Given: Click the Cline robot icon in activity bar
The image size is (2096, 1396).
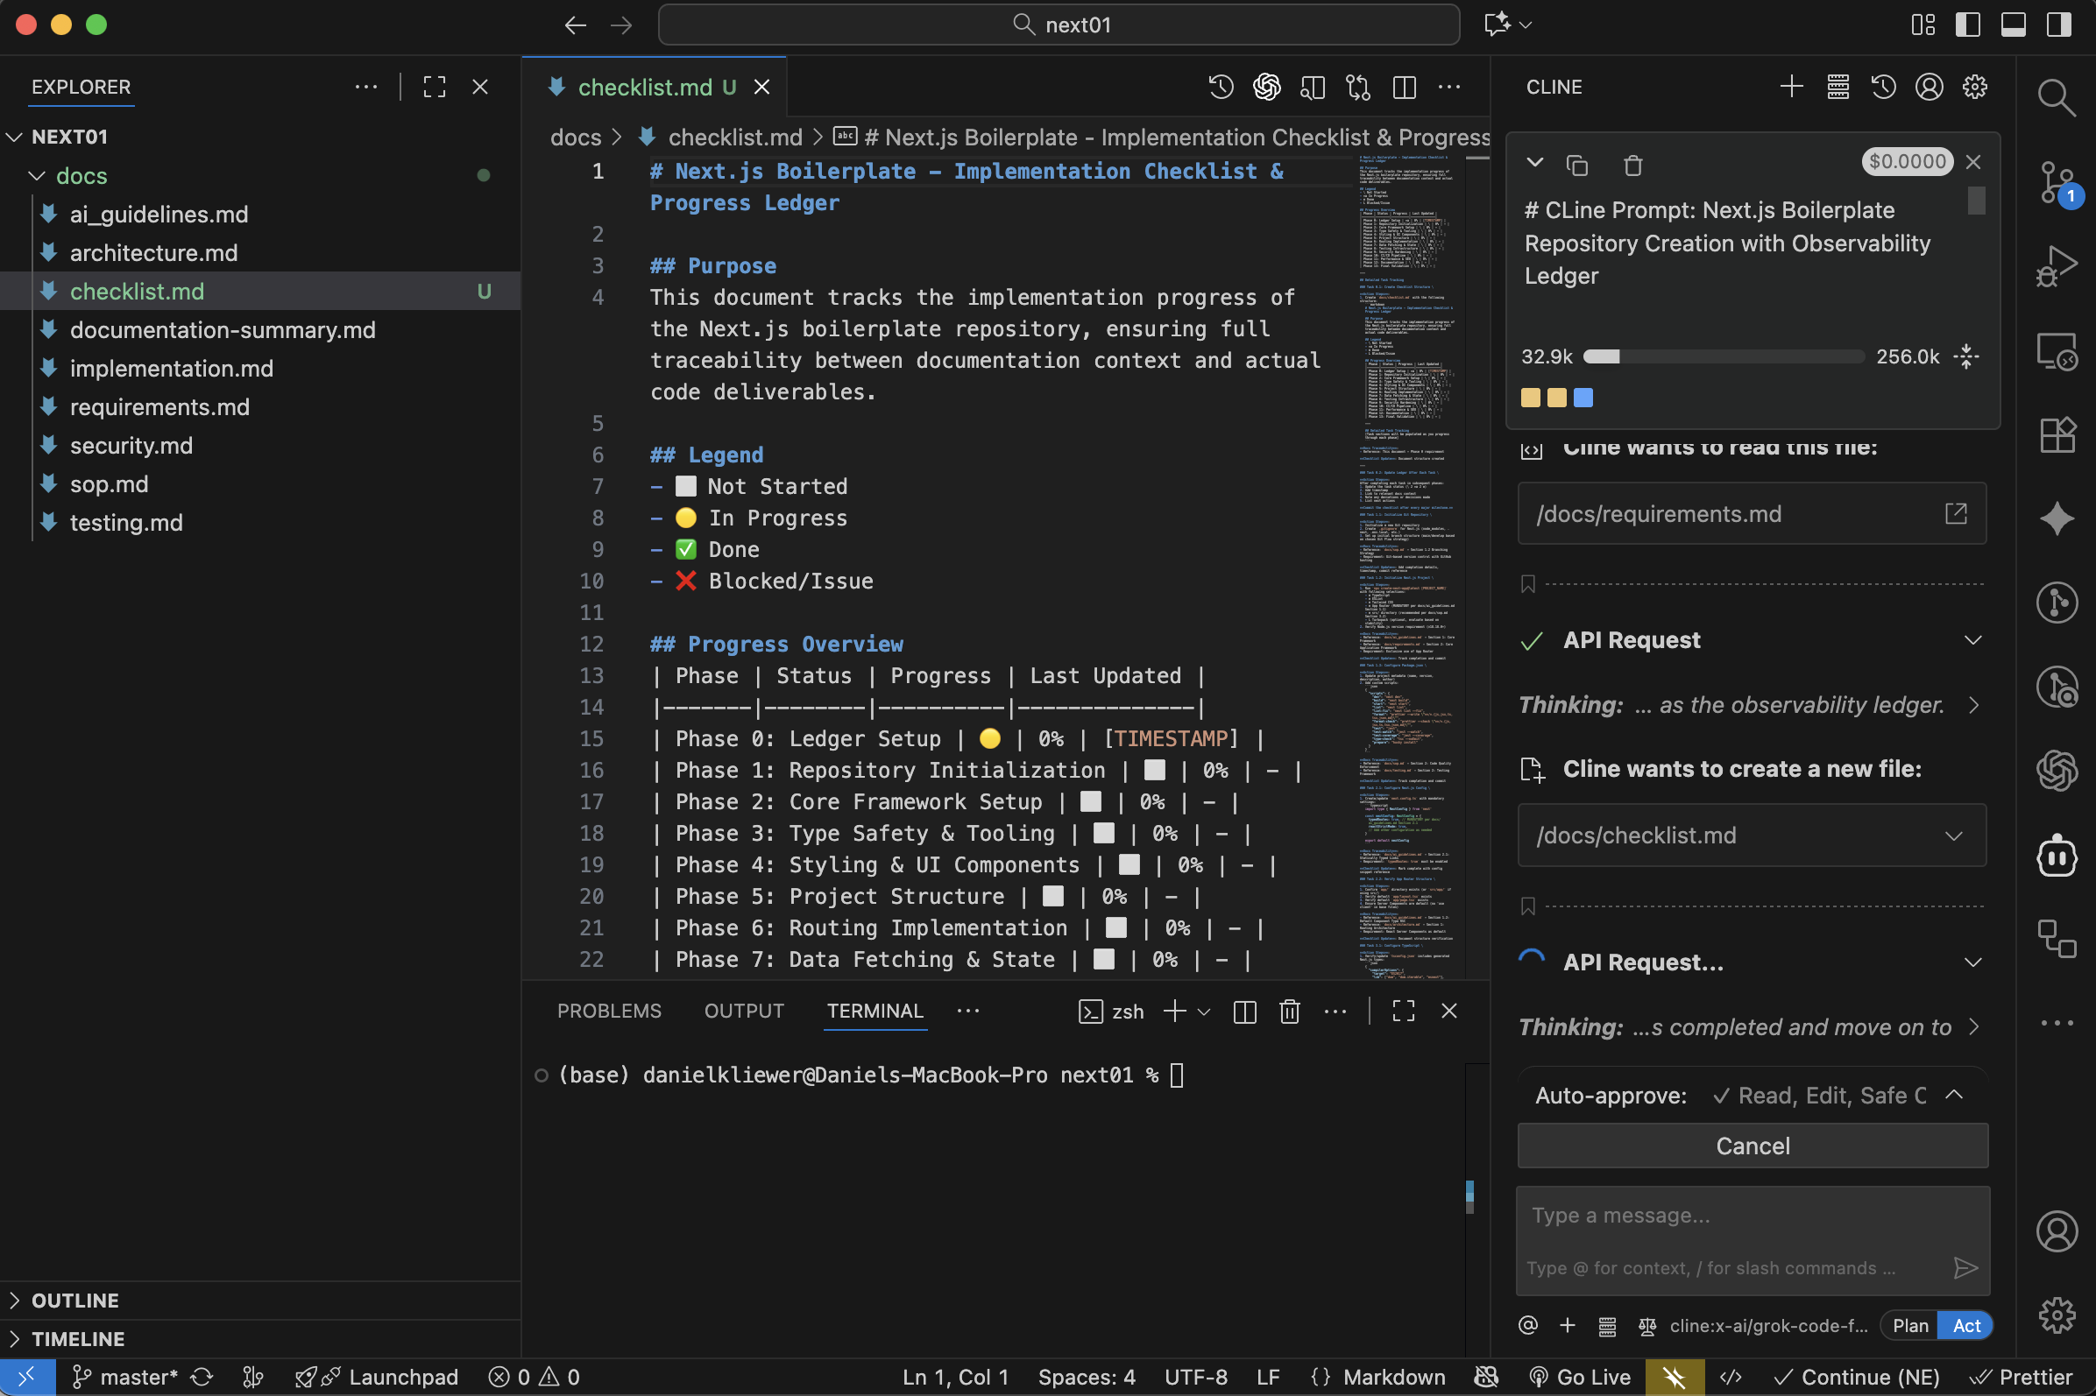Looking at the screenshot, I should point(2056,856).
